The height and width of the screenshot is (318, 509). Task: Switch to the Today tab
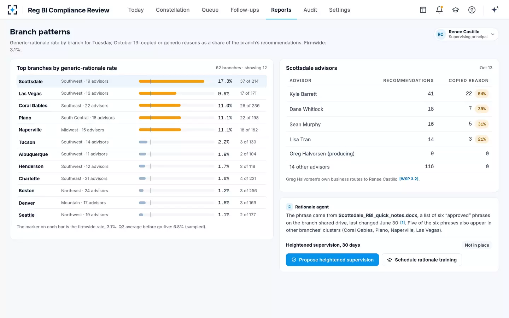tap(136, 10)
